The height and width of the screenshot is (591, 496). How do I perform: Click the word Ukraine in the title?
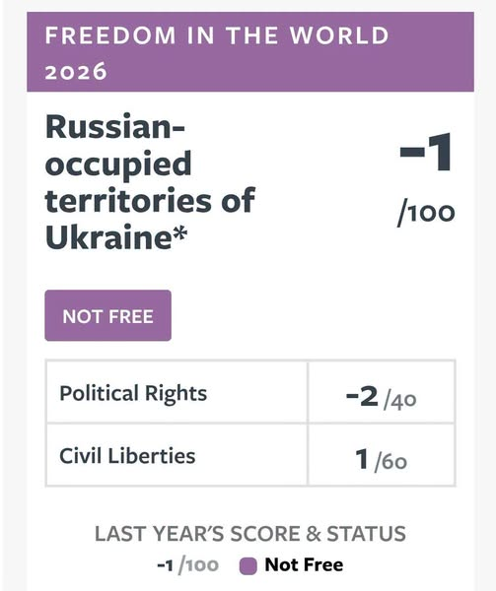pos(108,237)
